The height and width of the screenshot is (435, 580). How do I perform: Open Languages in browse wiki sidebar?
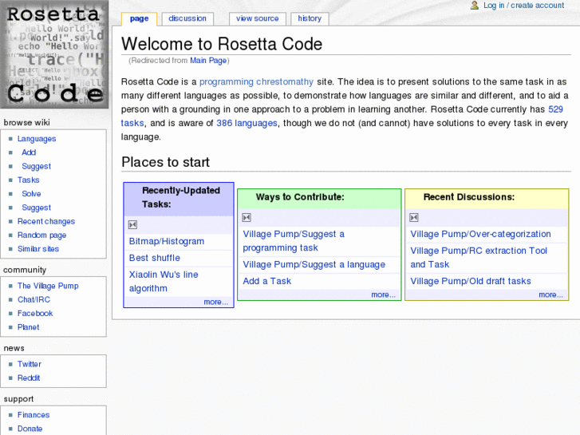pos(37,139)
